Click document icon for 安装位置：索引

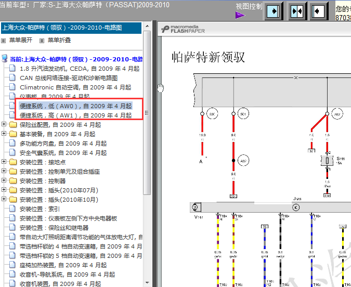[x=12, y=209]
